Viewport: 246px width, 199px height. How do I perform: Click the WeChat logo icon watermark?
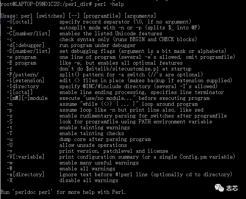220,187
